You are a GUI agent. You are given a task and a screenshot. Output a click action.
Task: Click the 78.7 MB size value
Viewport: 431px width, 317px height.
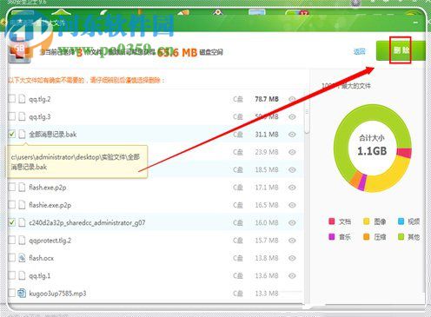click(x=267, y=99)
